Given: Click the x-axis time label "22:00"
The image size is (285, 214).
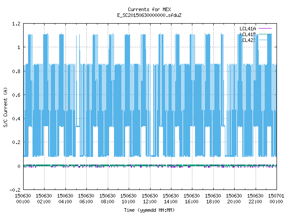Looking at the screenshot, I should pos(255,202).
